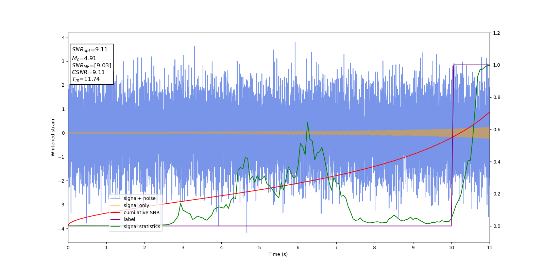Click the red line swatch for cumilative SNR
This screenshot has height=272, width=544.
[116, 213]
